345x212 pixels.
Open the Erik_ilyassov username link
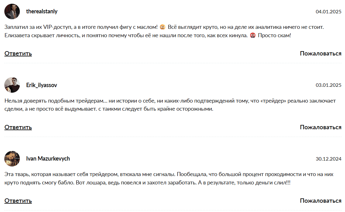(x=42, y=85)
